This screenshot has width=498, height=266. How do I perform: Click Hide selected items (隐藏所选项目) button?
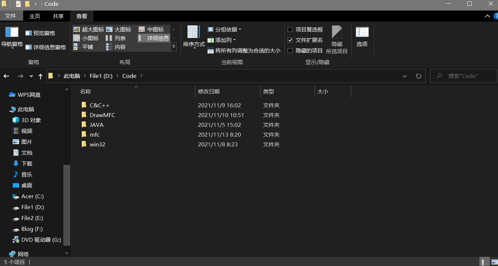(x=337, y=40)
